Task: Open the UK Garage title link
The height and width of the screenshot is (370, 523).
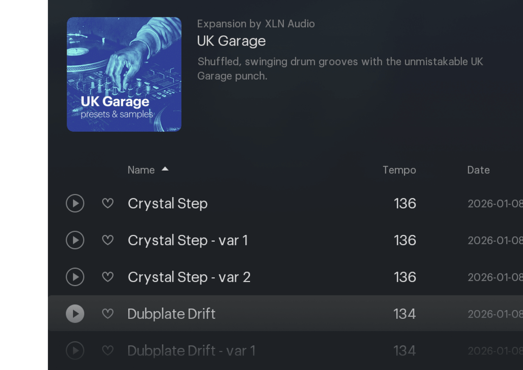Action: click(232, 41)
